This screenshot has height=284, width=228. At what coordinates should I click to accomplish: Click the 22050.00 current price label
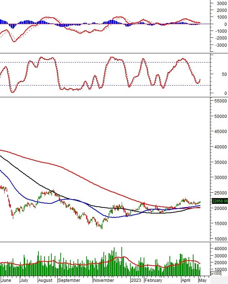(x=220, y=201)
